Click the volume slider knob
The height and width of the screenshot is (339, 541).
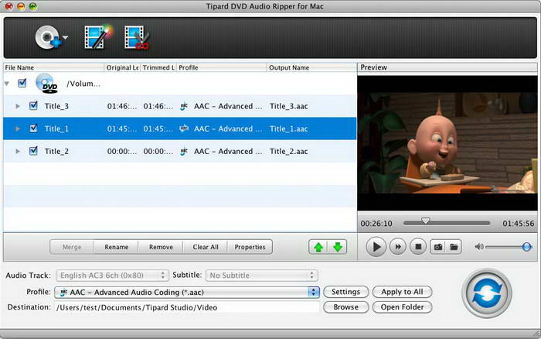click(x=527, y=247)
